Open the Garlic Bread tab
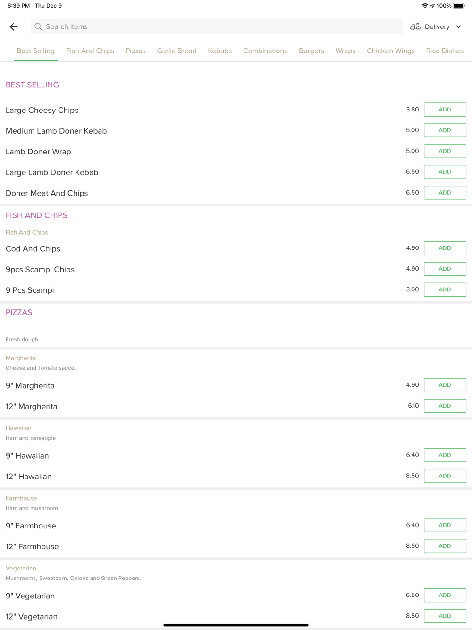 177,51
